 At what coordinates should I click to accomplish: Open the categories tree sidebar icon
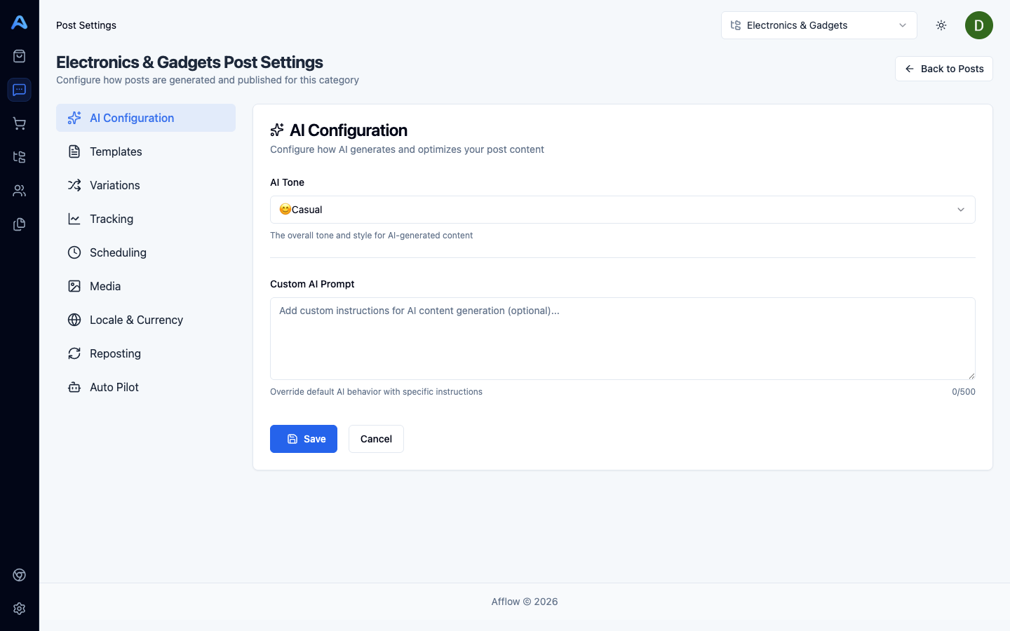point(20,157)
